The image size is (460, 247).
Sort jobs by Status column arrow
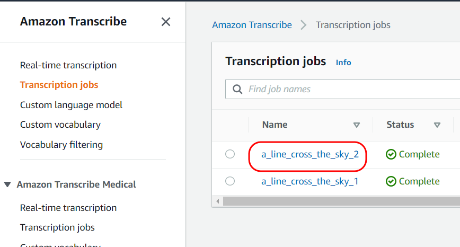coord(437,125)
